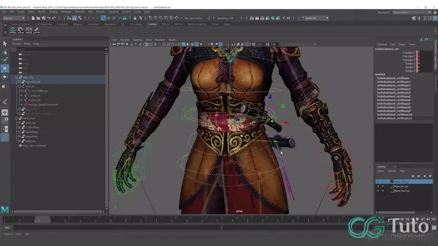Click the four-pane layout icon in toolbox
Image resolution: width=438 pixels, height=246 pixels.
pyautogui.click(x=5, y=121)
